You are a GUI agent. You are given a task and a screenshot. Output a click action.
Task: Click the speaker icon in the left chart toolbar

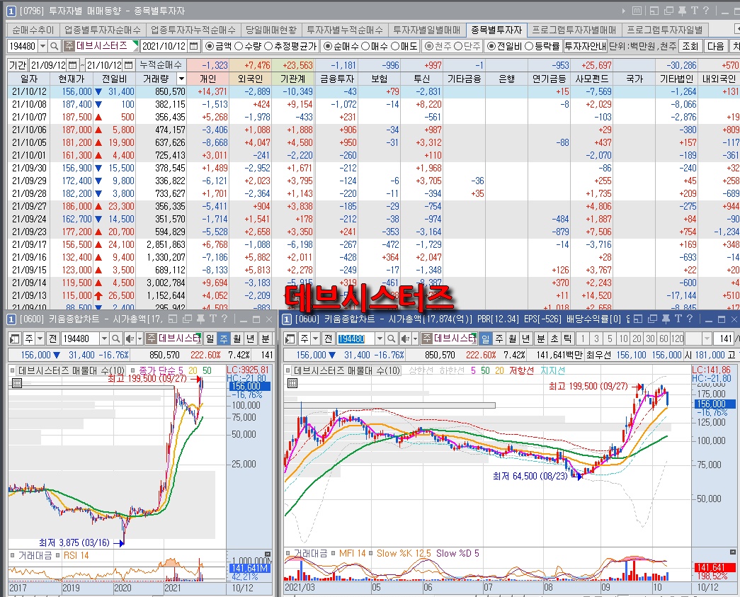coord(130,339)
